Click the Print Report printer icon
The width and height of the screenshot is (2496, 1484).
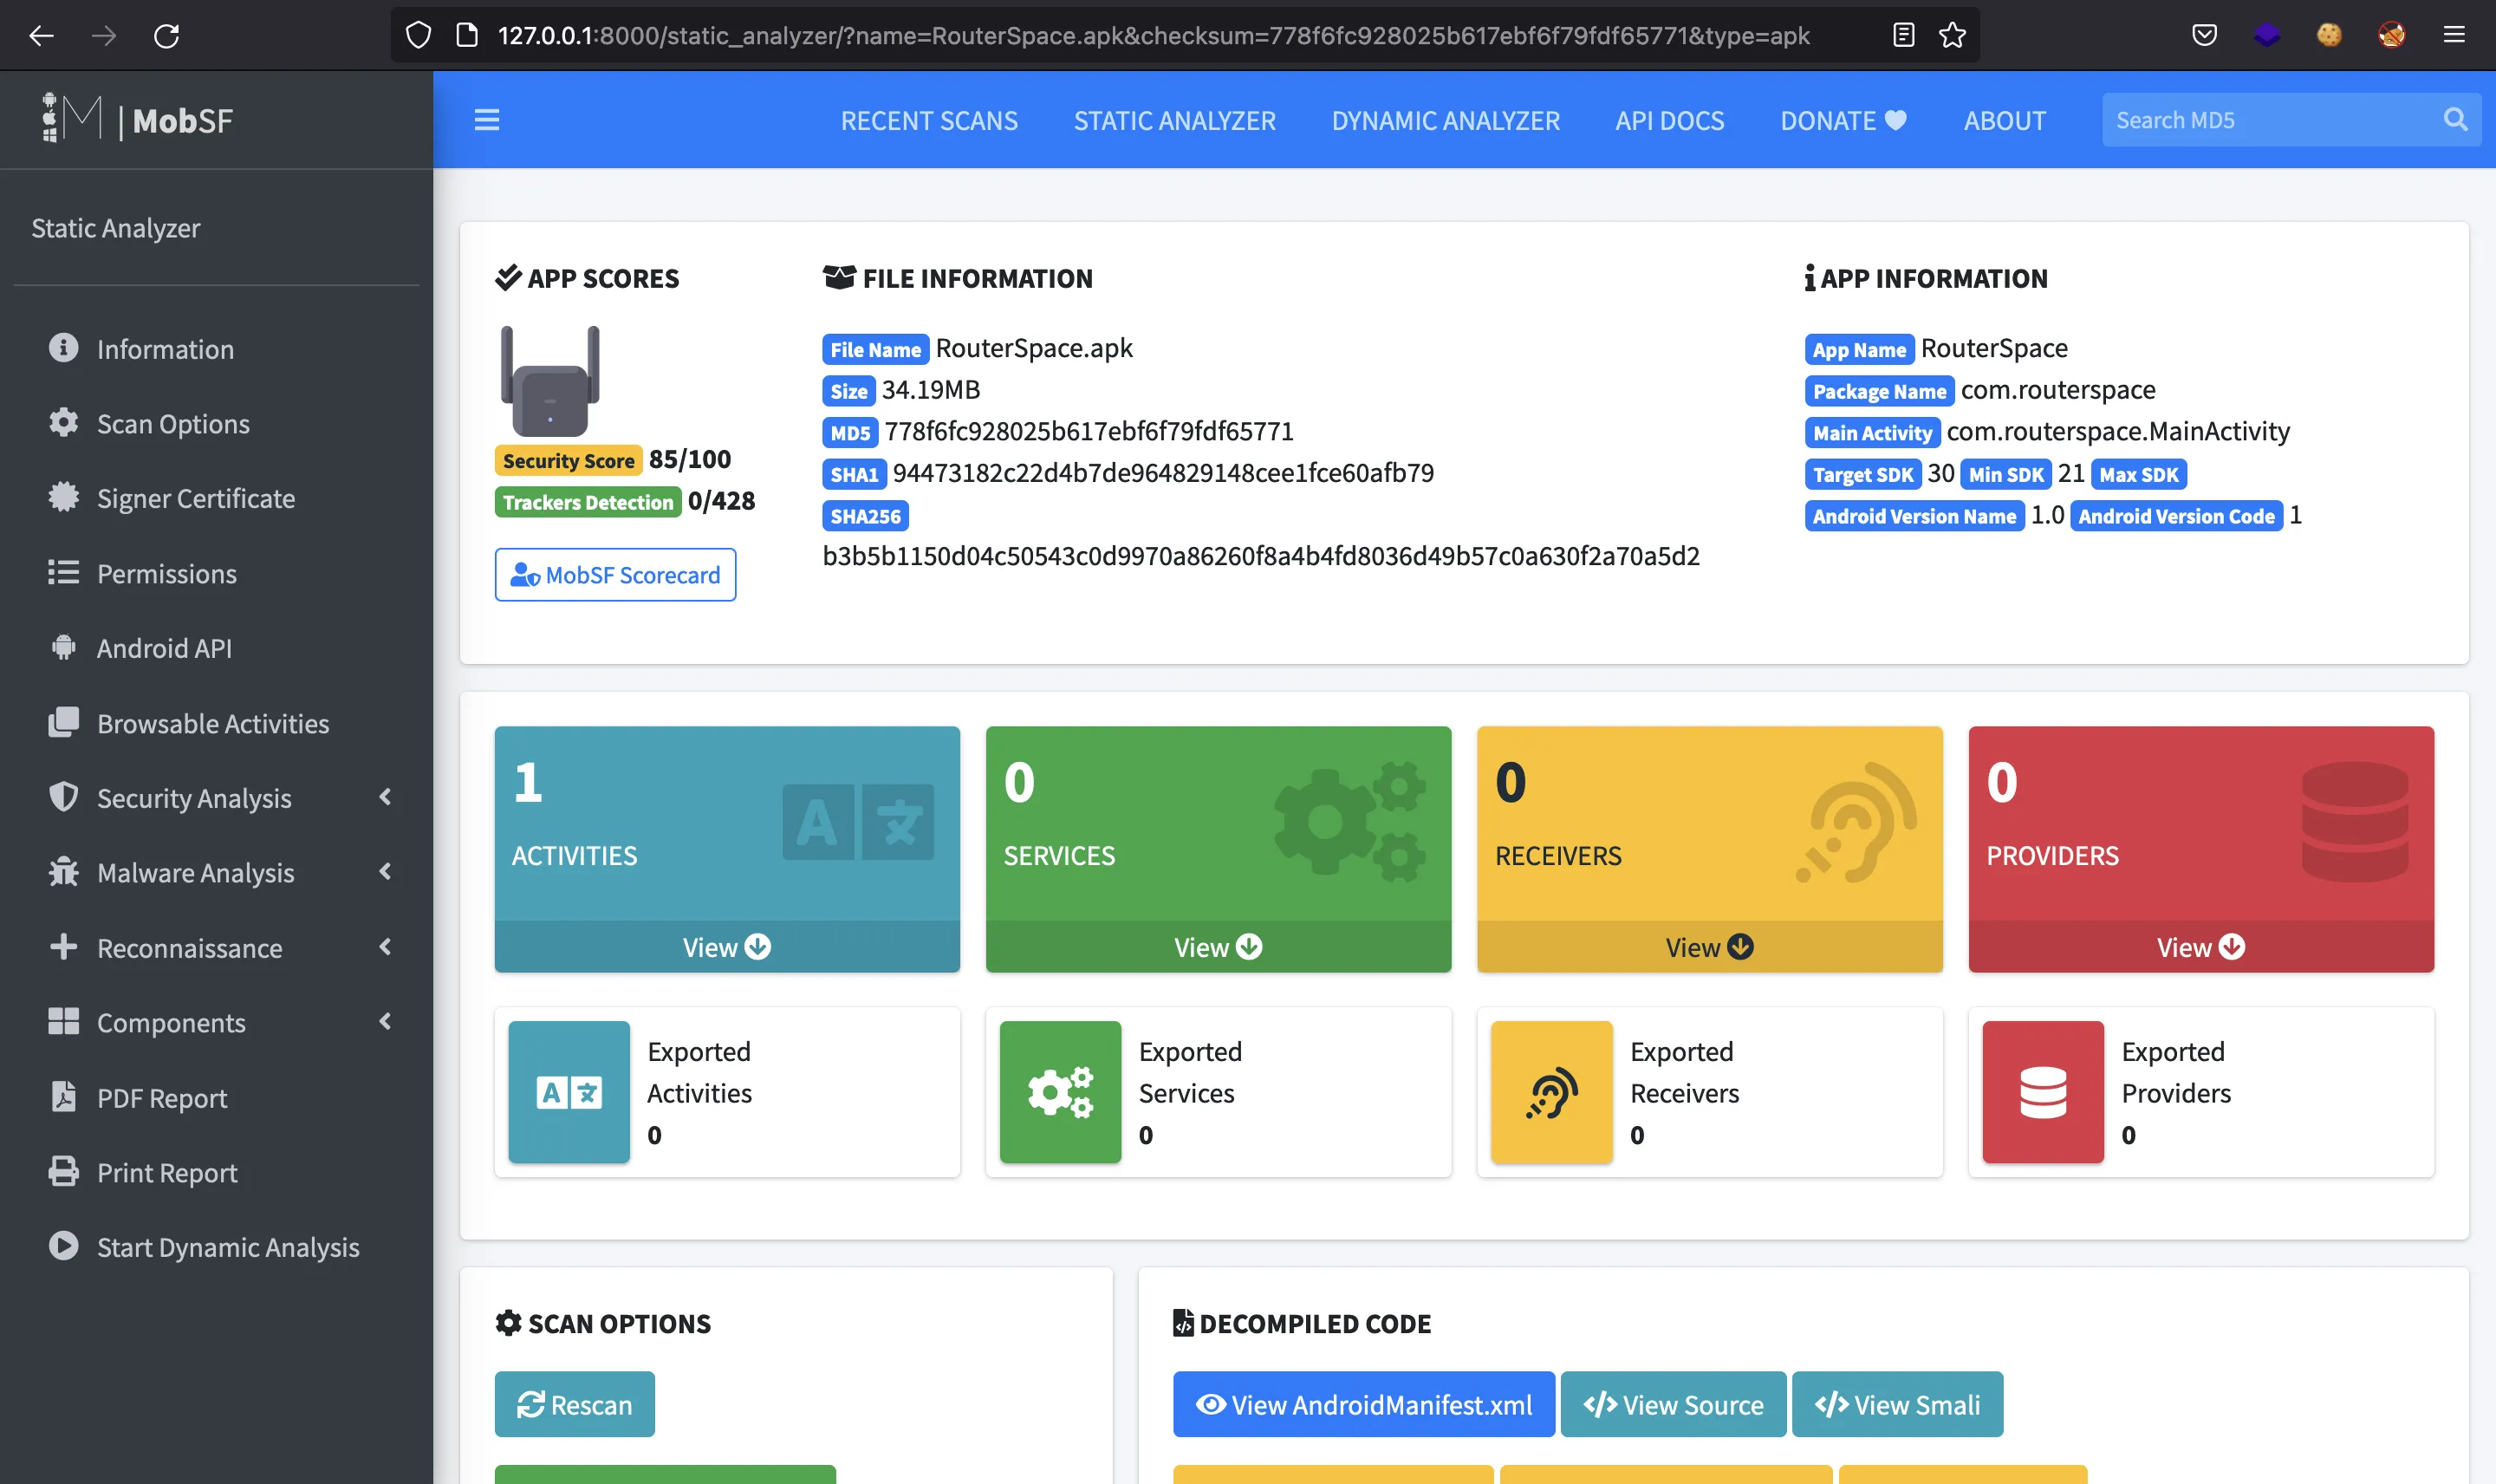tap(63, 1172)
